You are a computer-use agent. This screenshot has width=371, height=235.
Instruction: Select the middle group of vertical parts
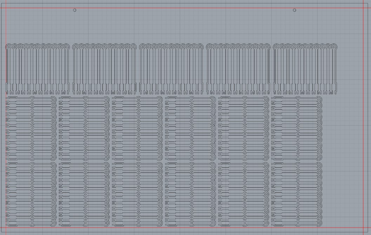tap(171, 69)
